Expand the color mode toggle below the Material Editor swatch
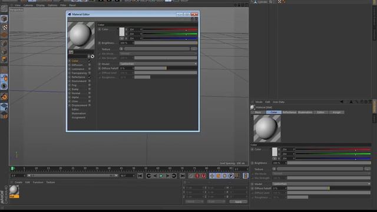The image size is (377, 212). tap(122, 38)
